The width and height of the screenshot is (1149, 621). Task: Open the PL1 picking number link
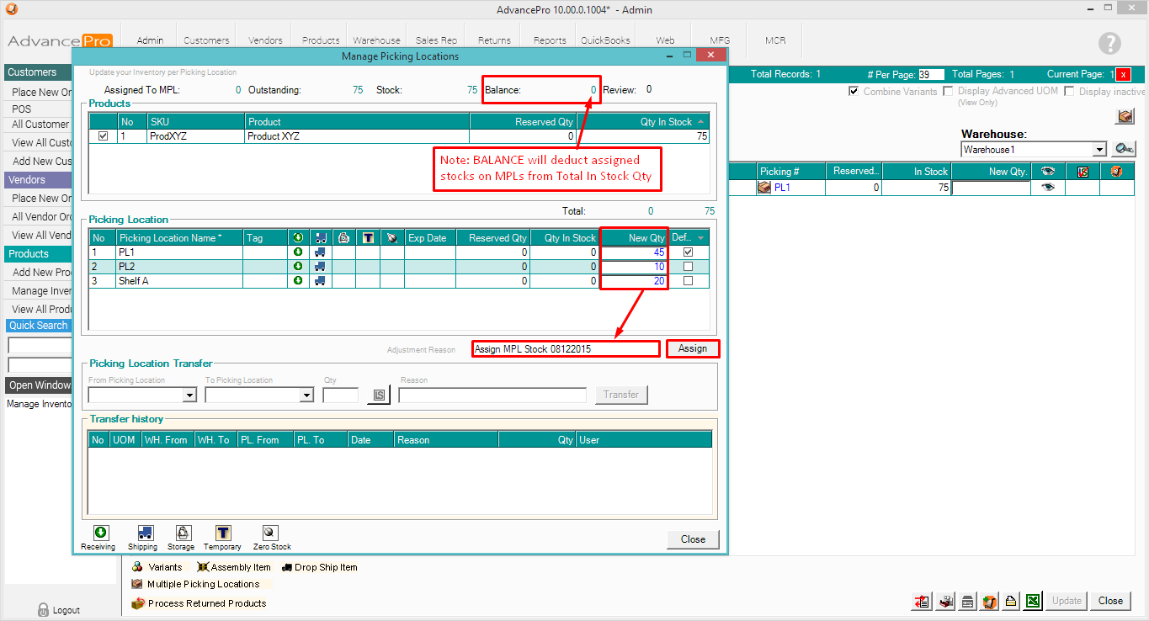pyautogui.click(x=782, y=188)
